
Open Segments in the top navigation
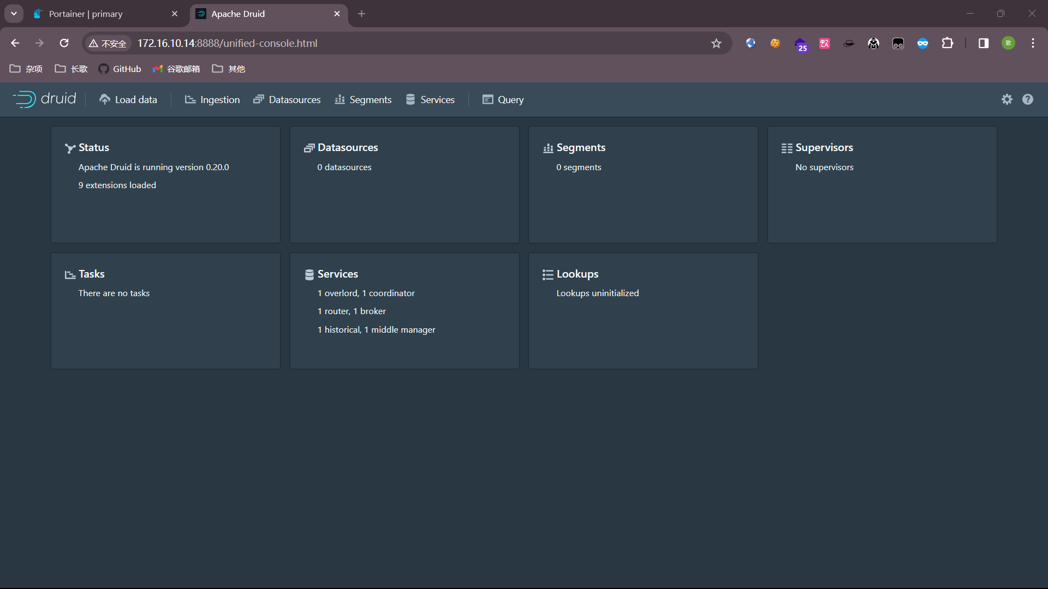pyautogui.click(x=363, y=99)
